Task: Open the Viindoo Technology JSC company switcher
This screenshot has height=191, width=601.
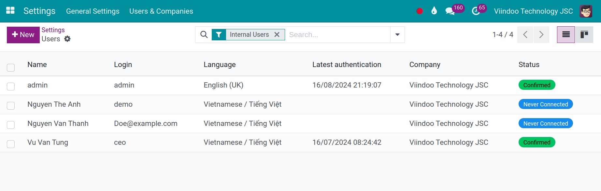Action: [x=533, y=11]
